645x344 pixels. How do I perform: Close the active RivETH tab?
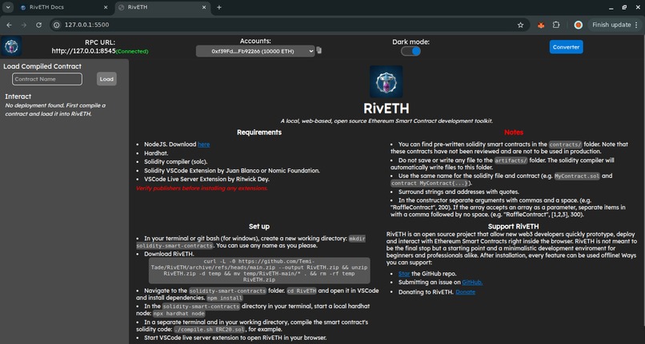[204, 7]
